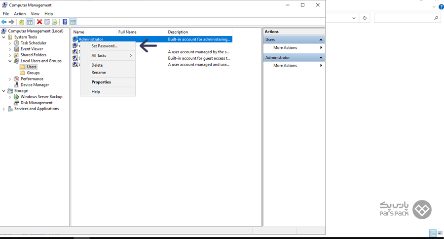The width and height of the screenshot is (444, 239).
Task: Click the red X Delete toolbar icon
Action: pos(39,22)
